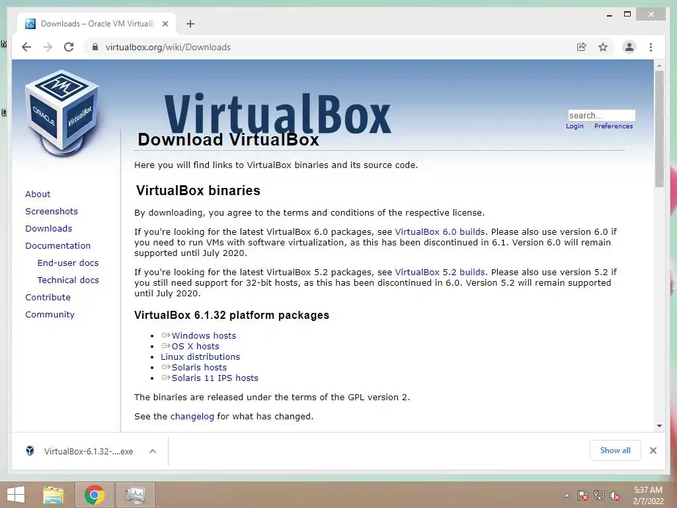Select the Downloads – Oracle VM VirtualBox tab
Screen dimensions: 677x508
point(97,24)
